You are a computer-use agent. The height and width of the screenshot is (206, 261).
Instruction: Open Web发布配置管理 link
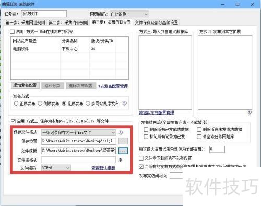pos(113,86)
